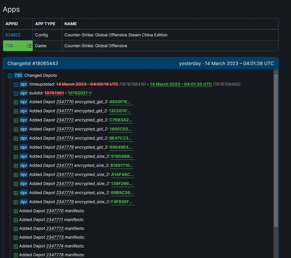The width and height of the screenshot is (291, 258).
Task: Expand Added Depot 2347771 encrypted_size_2 row
Action: (x=16, y=166)
